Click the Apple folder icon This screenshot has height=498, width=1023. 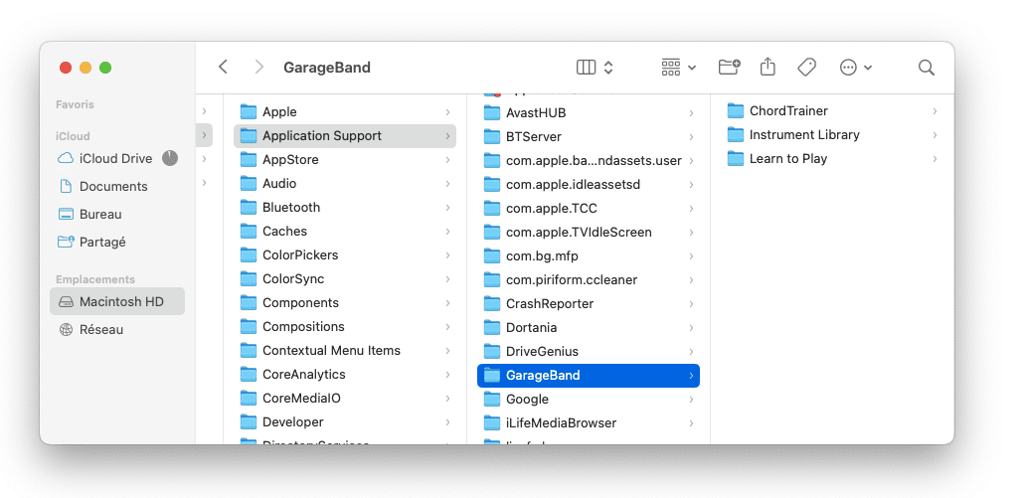click(249, 111)
